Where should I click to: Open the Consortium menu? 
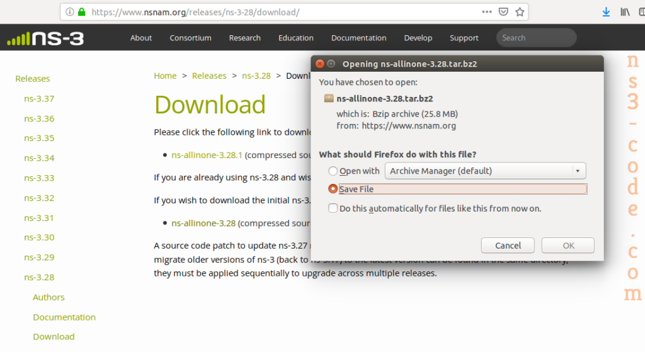(190, 38)
